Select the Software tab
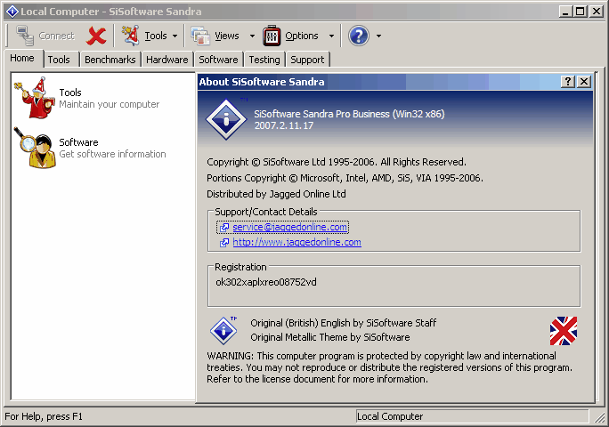This screenshot has width=609, height=427. coord(218,60)
